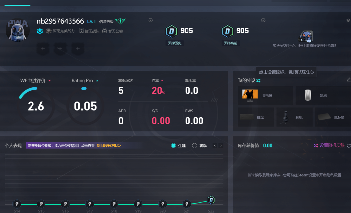Open the 显示器 monitor peripheral tile

tap(265, 95)
